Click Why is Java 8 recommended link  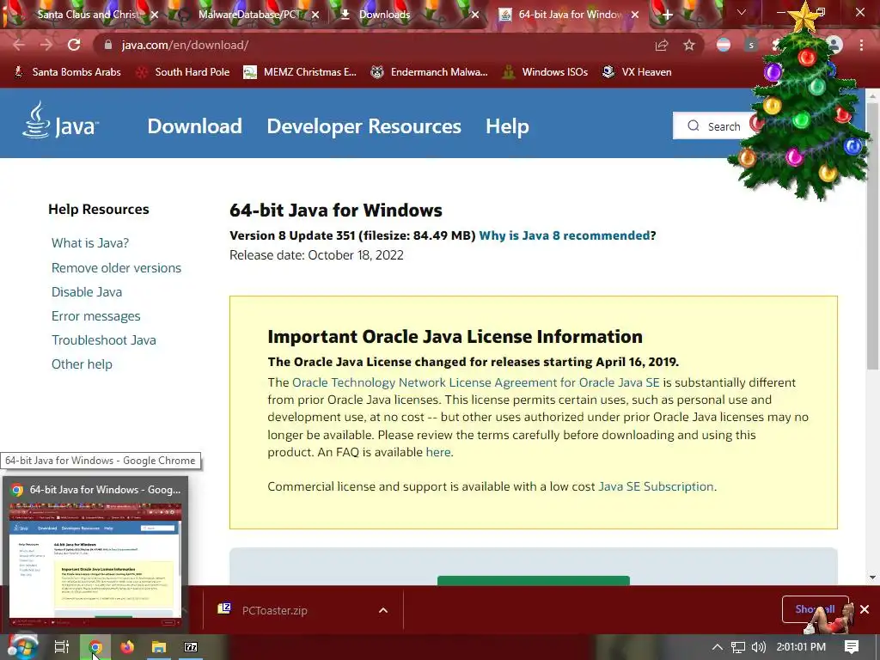[564, 235]
